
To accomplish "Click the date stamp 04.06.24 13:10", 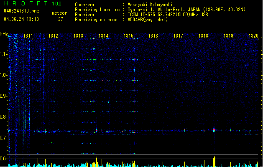I will 21,19.
